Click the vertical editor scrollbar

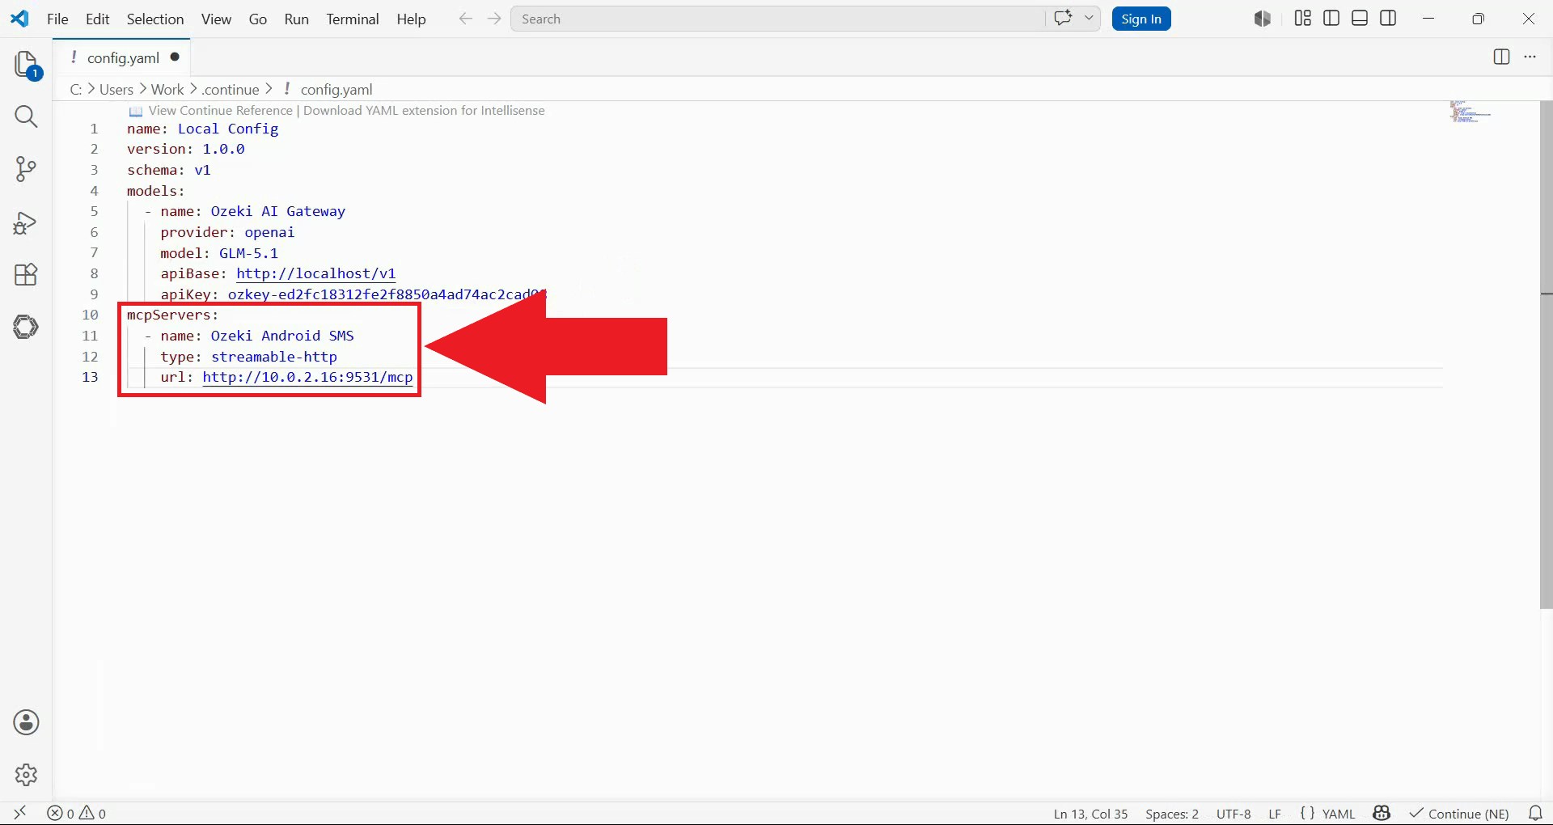[x=1546, y=354]
